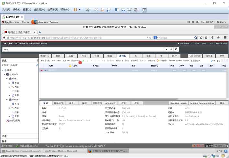Open the rhevadmin user dropdown
This screenshot has height=158, width=229.
(x=184, y=44)
